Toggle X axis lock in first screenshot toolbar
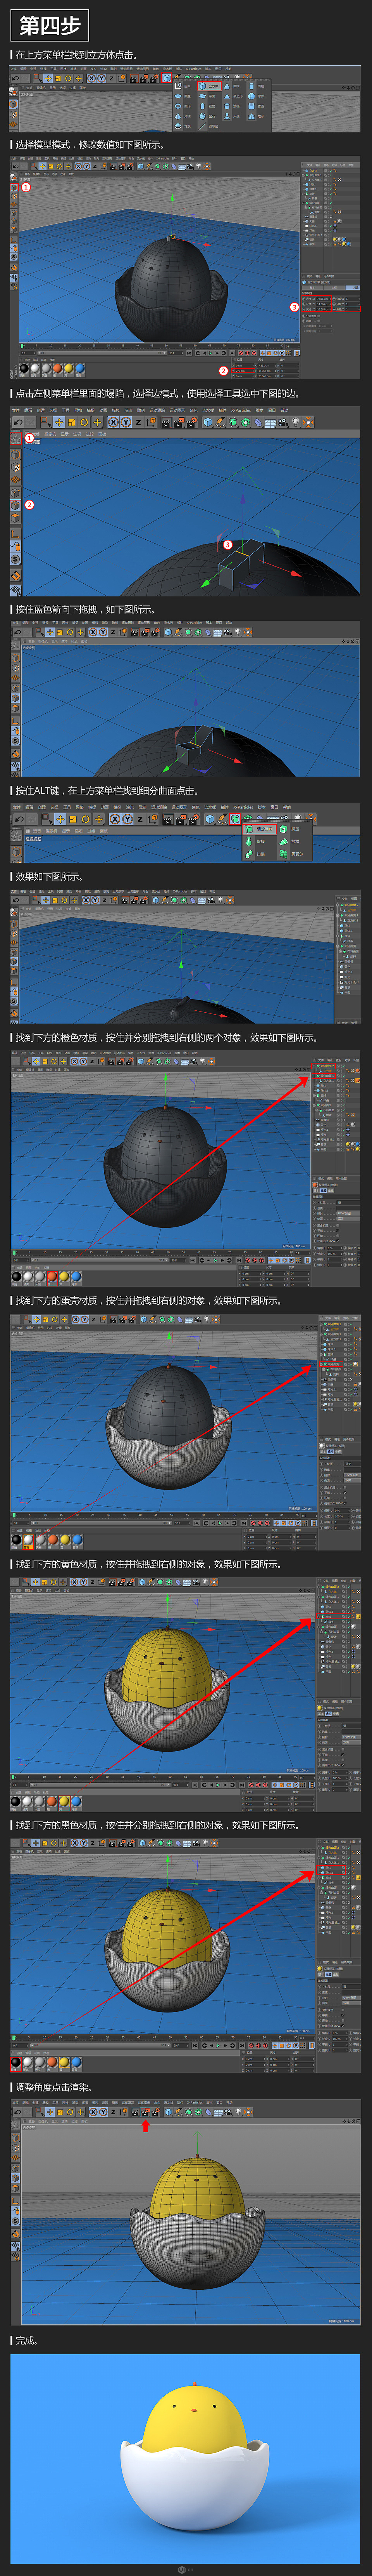Screen dimensions: 372x2576 [x=92, y=79]
